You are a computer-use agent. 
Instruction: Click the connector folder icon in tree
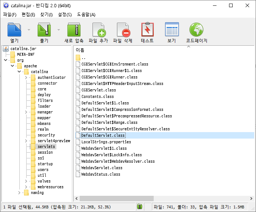33,83
